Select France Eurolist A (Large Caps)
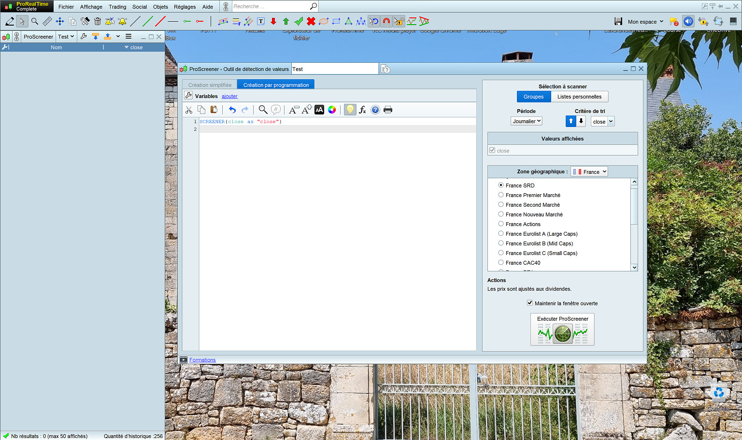742x440 pixels. tap(501, 233)
